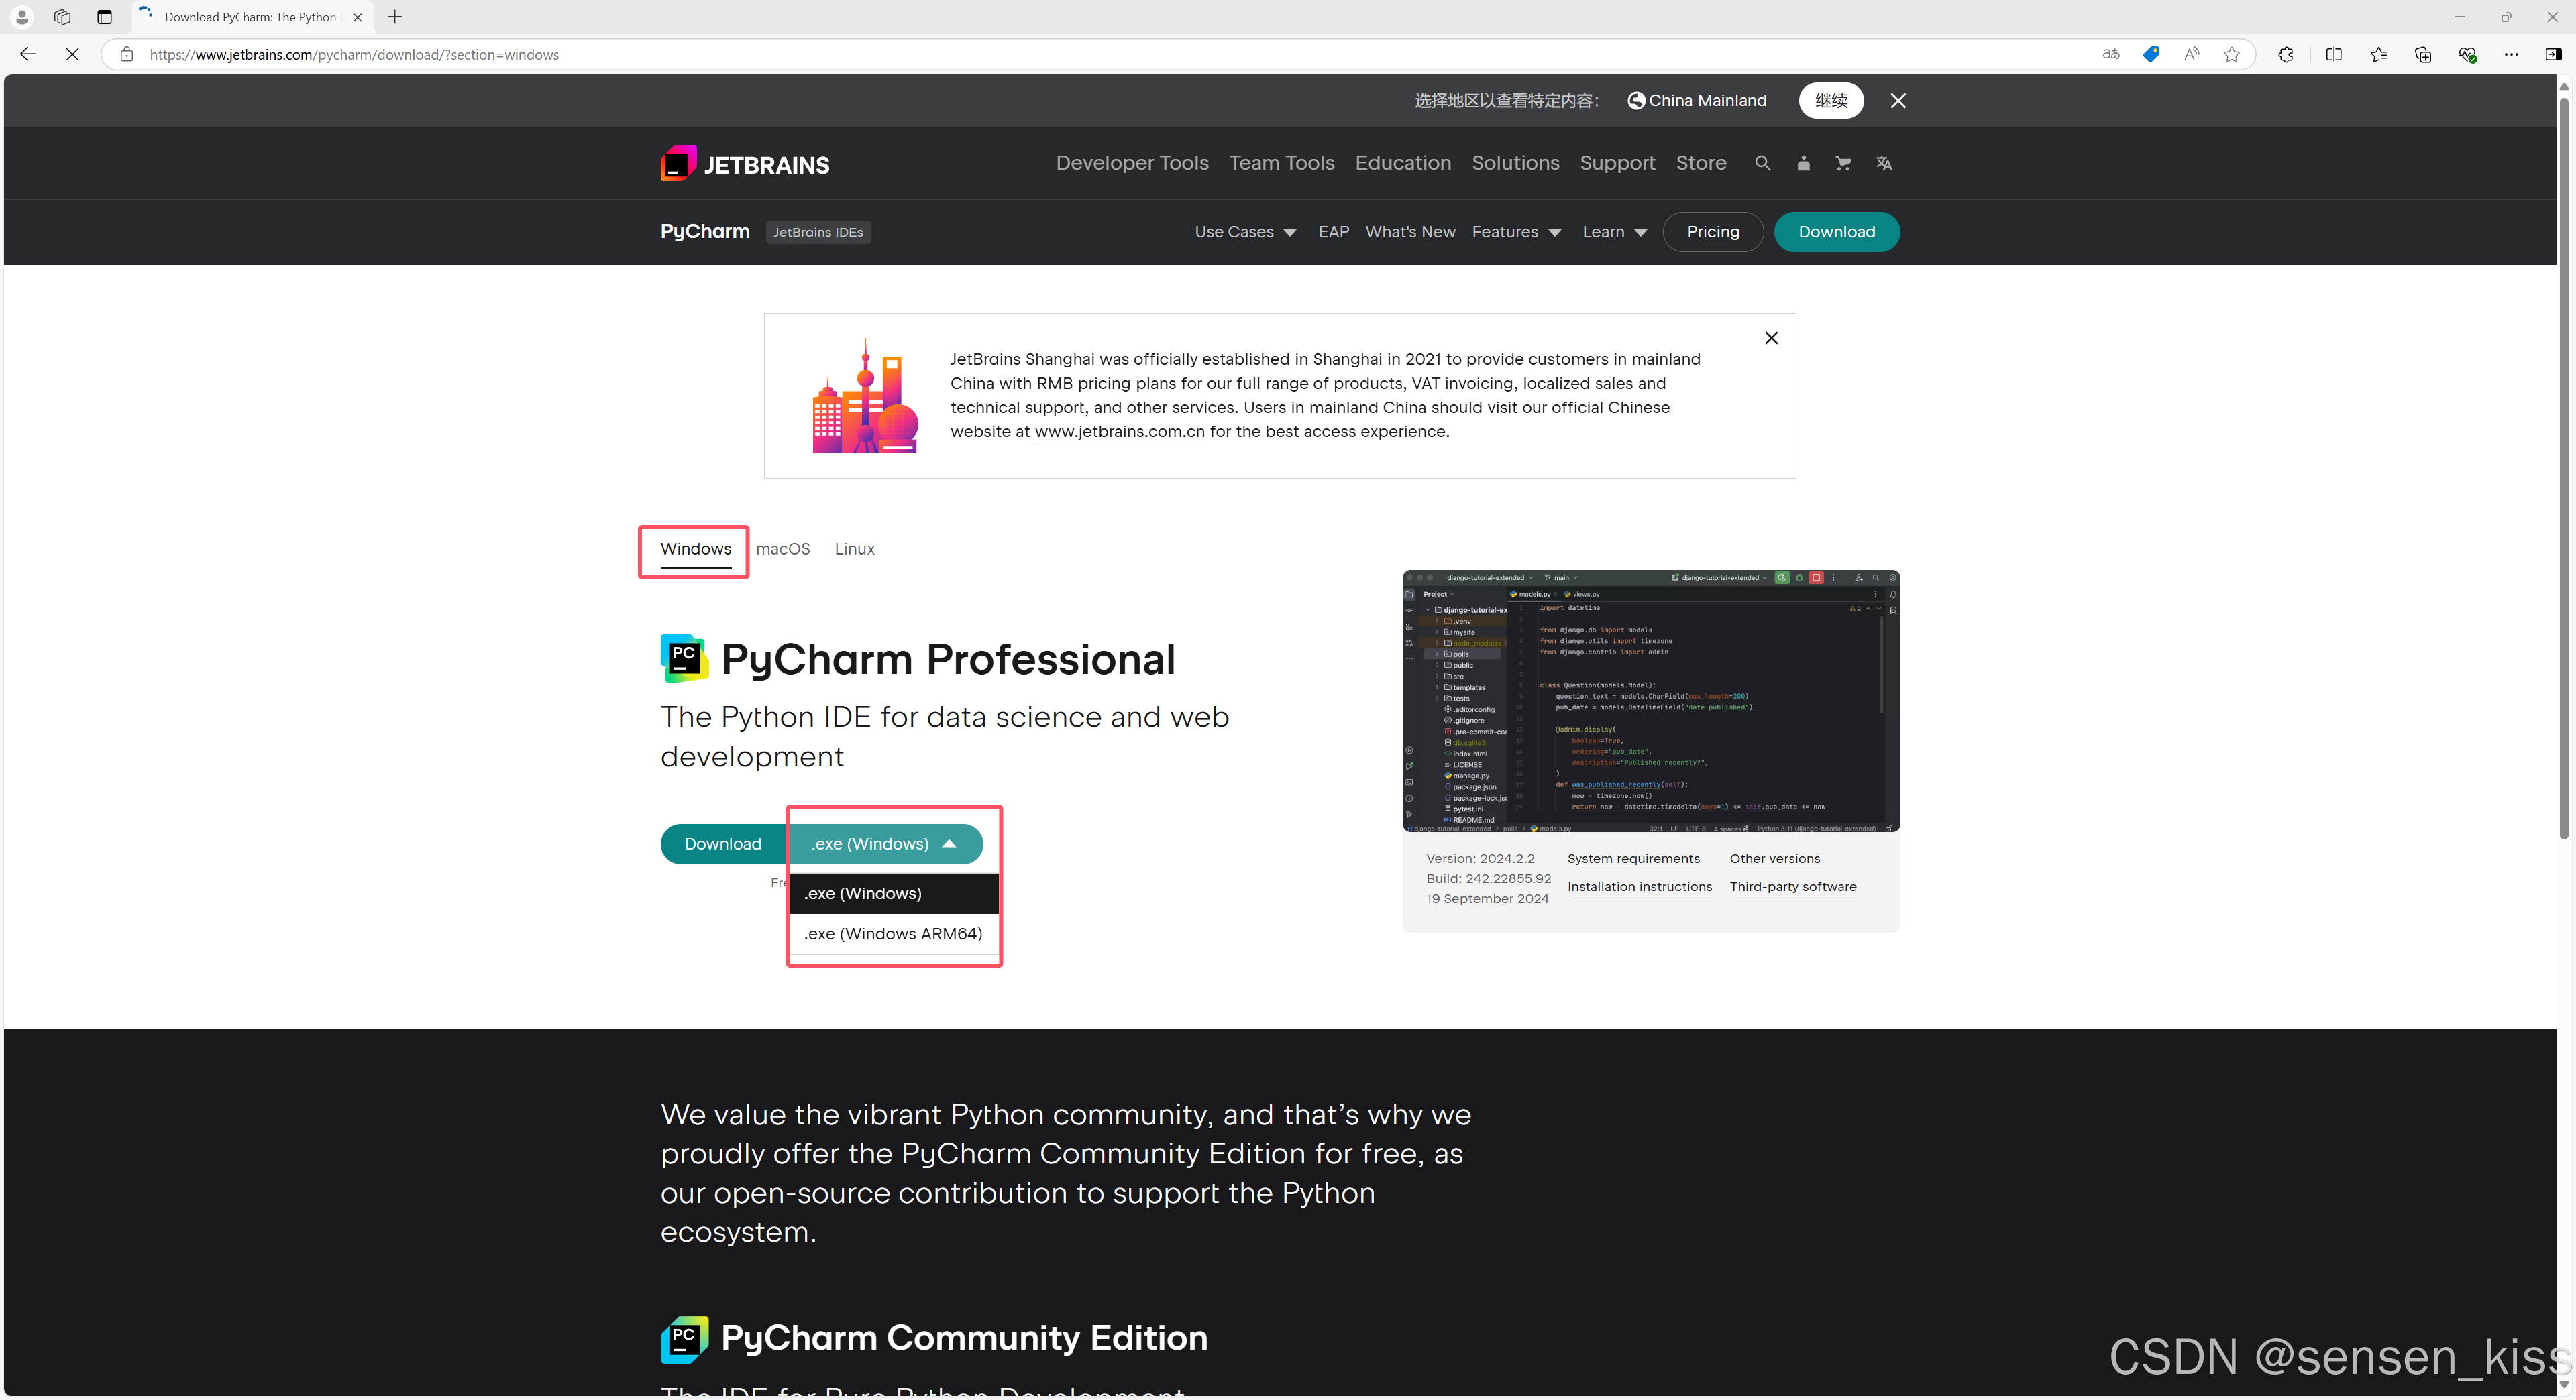Open Installation instructions link
This screenshot has height=1400, width=2576.
tap(1639, 886)
